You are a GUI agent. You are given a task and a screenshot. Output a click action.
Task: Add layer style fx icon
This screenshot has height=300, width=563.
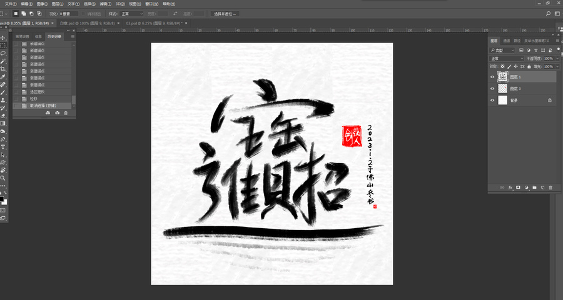(x=510, y=187)
